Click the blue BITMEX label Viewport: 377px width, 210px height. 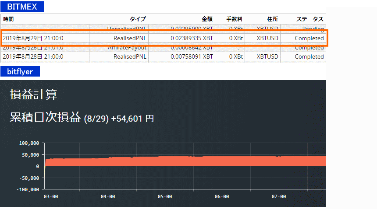[x=22, y=7]
